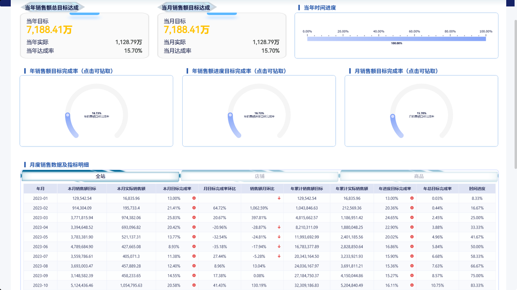Screen dimensions: 517x290
Task: Click the 年总目标完成率 column header
Action: (437, 189)
